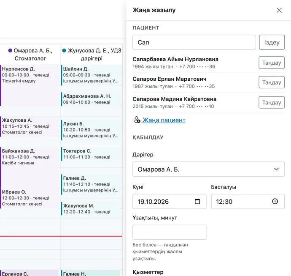This screenshot has width=291, height=276.
Task: Select patient Сапарбаева Айым Нурлановна via Таңдау
Action: coord(272,63)
